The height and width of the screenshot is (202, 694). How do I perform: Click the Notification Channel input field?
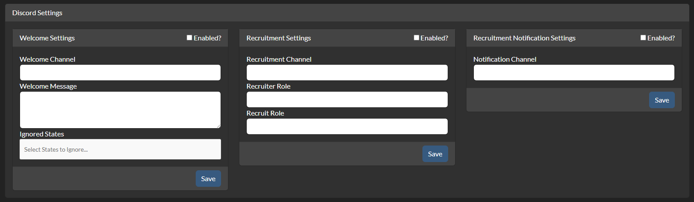(574, 73)
